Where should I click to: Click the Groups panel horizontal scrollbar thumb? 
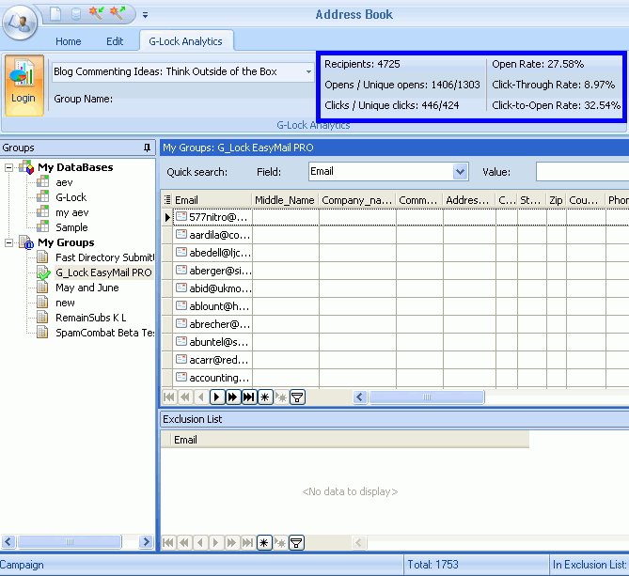coord(70,542)
